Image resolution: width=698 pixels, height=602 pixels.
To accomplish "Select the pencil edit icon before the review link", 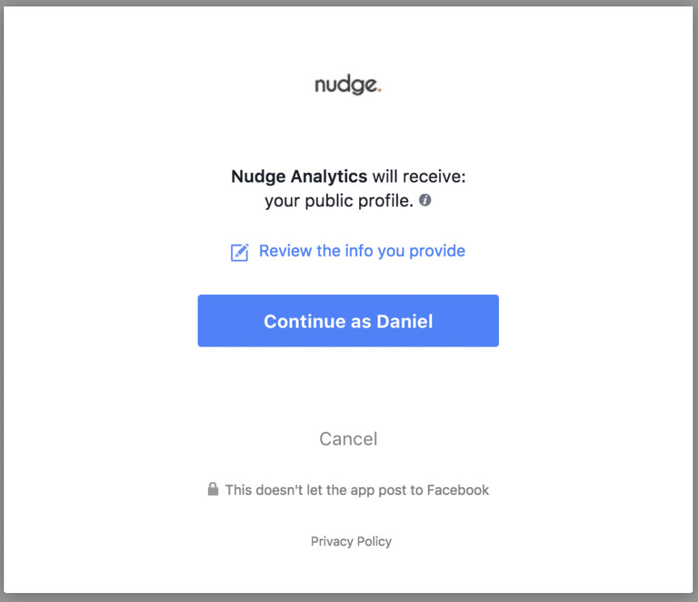I will (239, 252).
